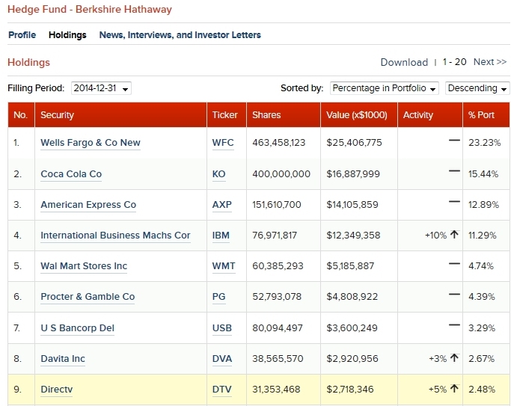Click the 1 - 20 page range text
Screen dimensions: 511x406
click(454, 62)
